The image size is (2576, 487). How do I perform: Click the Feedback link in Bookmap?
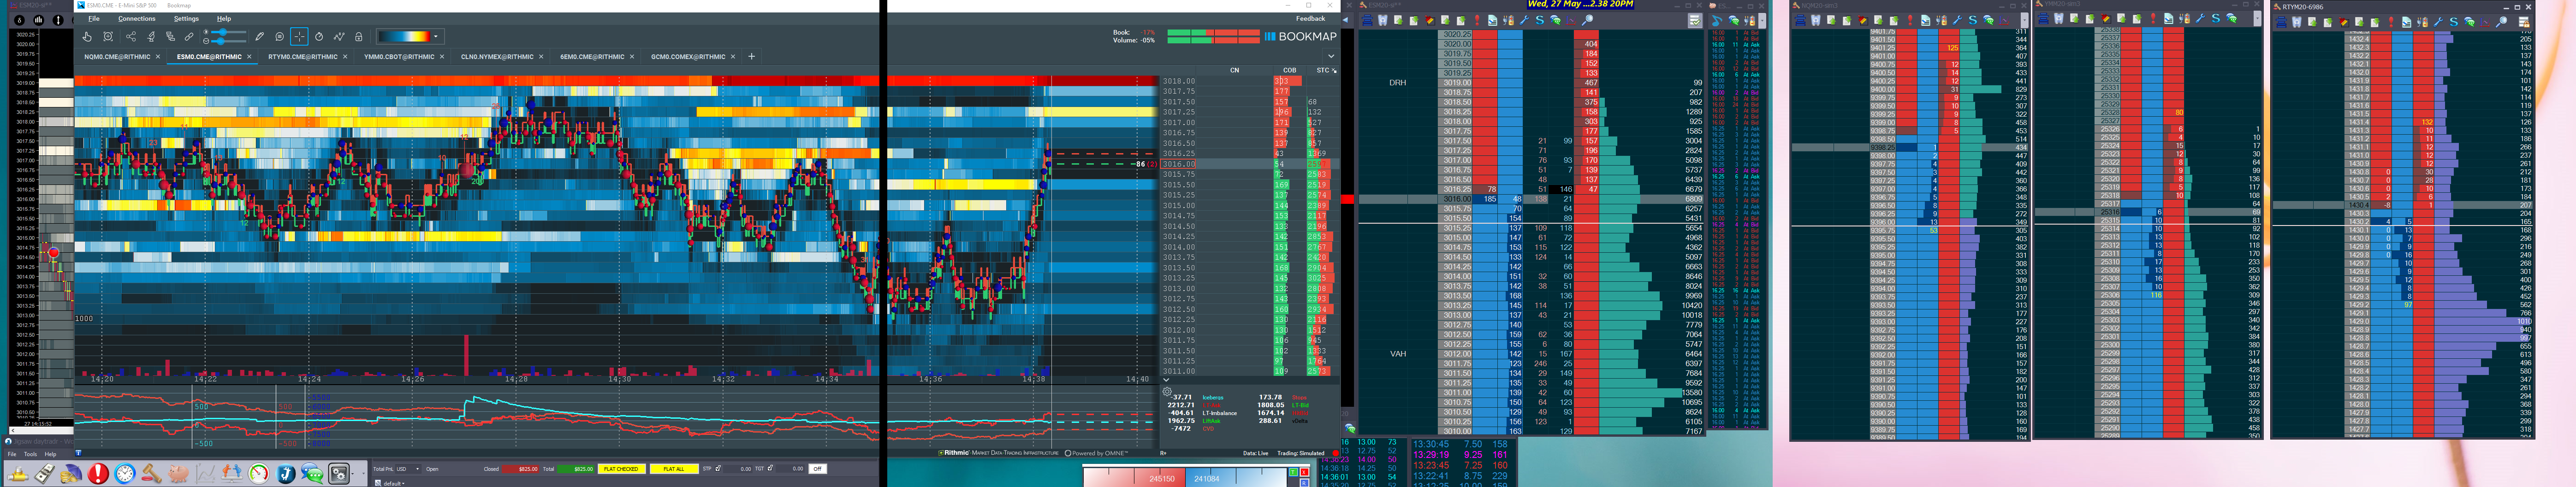click(1310, 19)
